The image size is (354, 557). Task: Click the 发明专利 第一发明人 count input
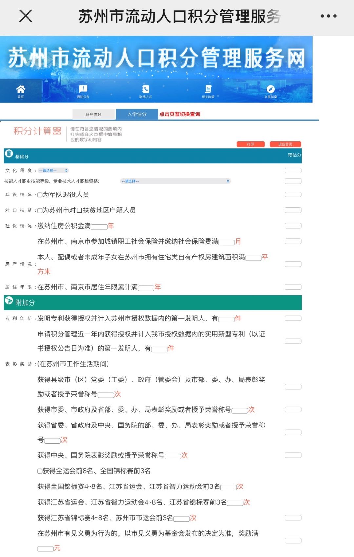pos(226,319)
